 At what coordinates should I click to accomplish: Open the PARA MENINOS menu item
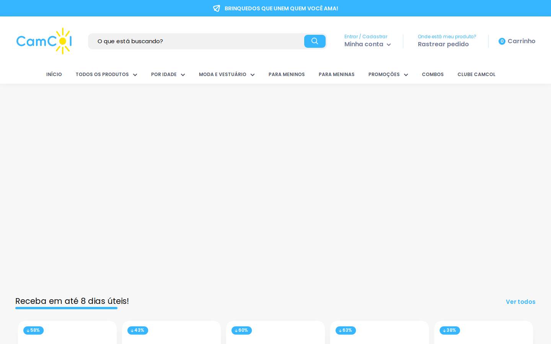[287, 75]
